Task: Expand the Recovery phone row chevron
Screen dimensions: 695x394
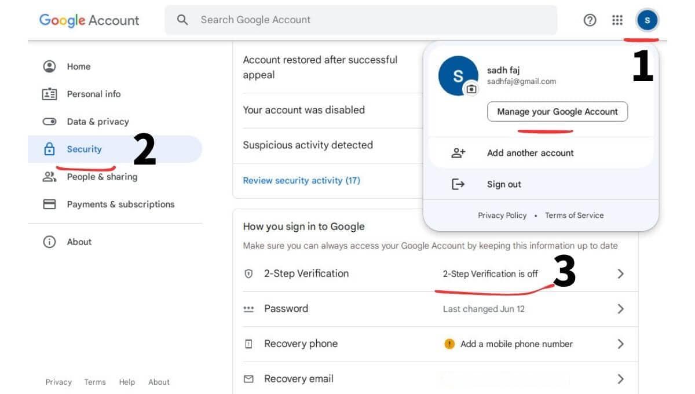Action: (620, 344)
